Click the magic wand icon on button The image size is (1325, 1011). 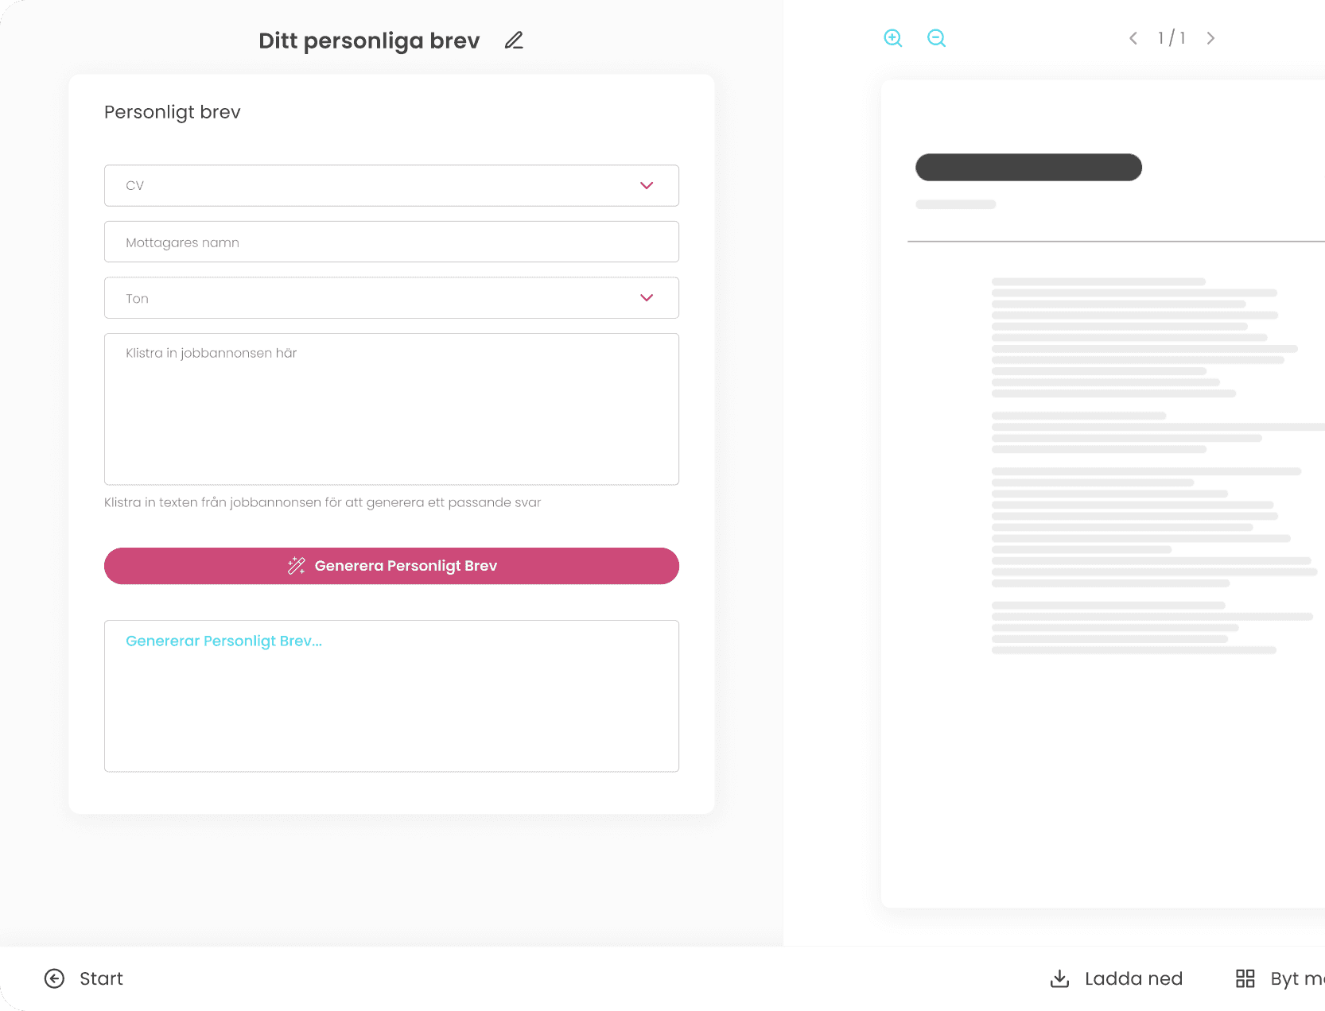coord(297,566)
